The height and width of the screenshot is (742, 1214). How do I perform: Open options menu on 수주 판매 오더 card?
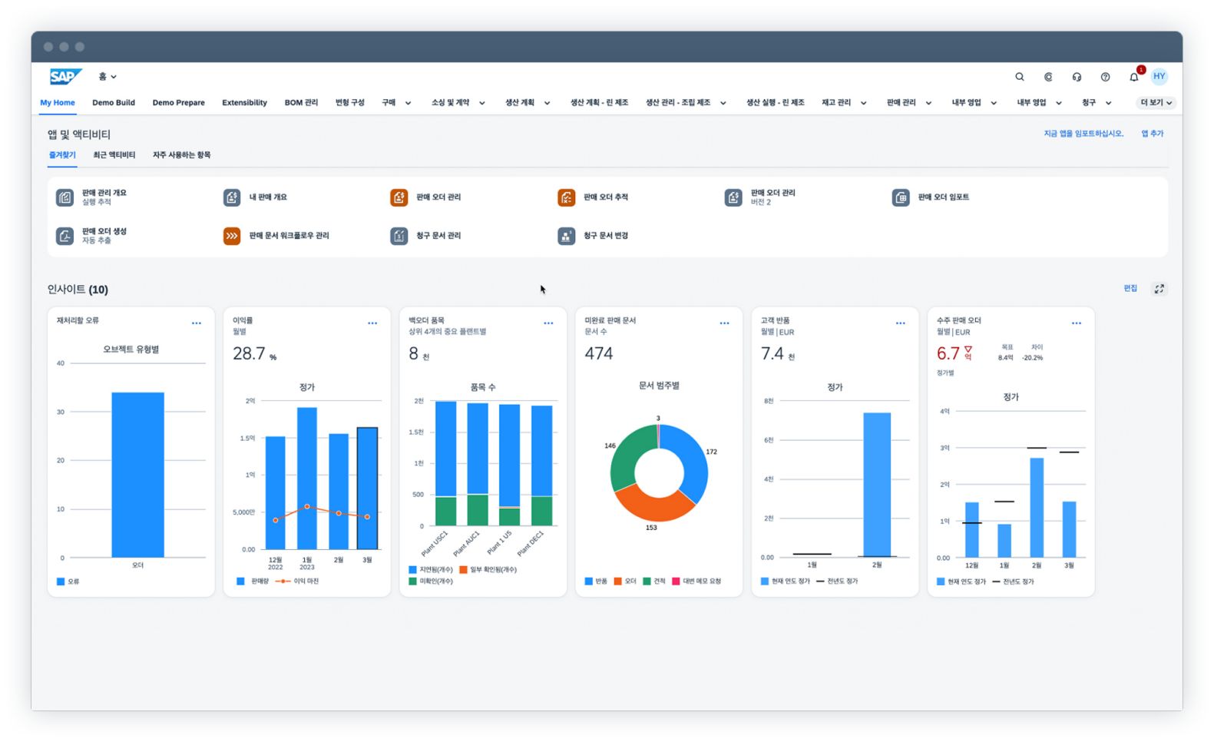point(1077,323)
